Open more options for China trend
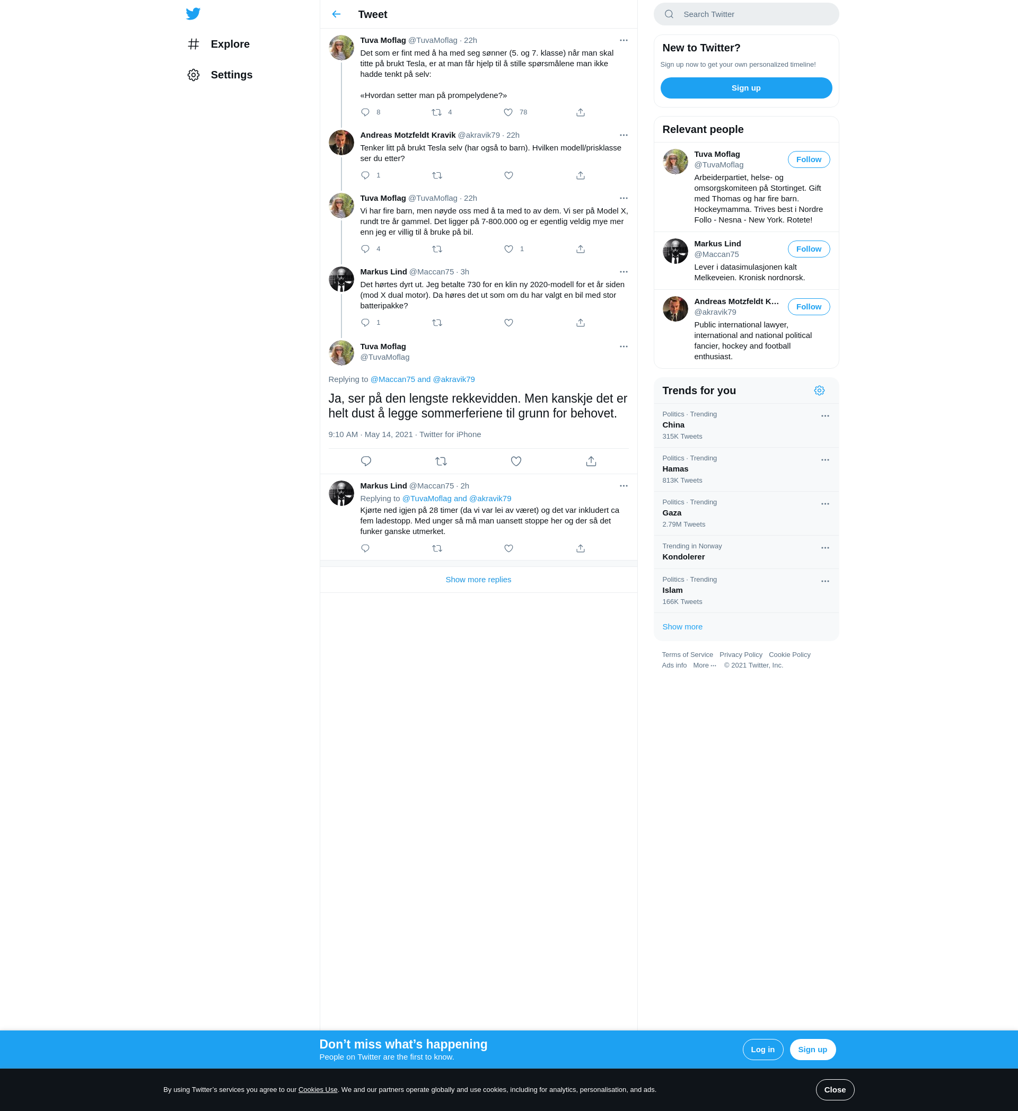This screenshot has width=1018, height=1111. (x=824, y=416)
